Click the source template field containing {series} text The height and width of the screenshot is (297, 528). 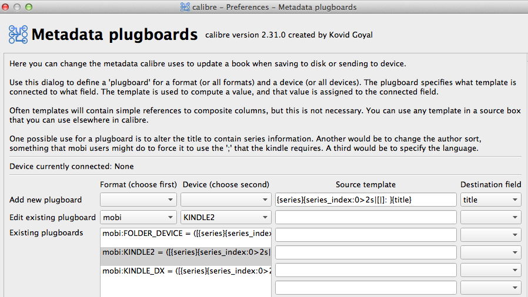pos(365,200)
